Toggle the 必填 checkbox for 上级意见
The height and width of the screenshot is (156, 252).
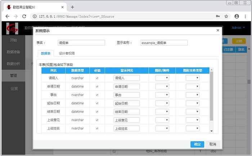(96, 120)
